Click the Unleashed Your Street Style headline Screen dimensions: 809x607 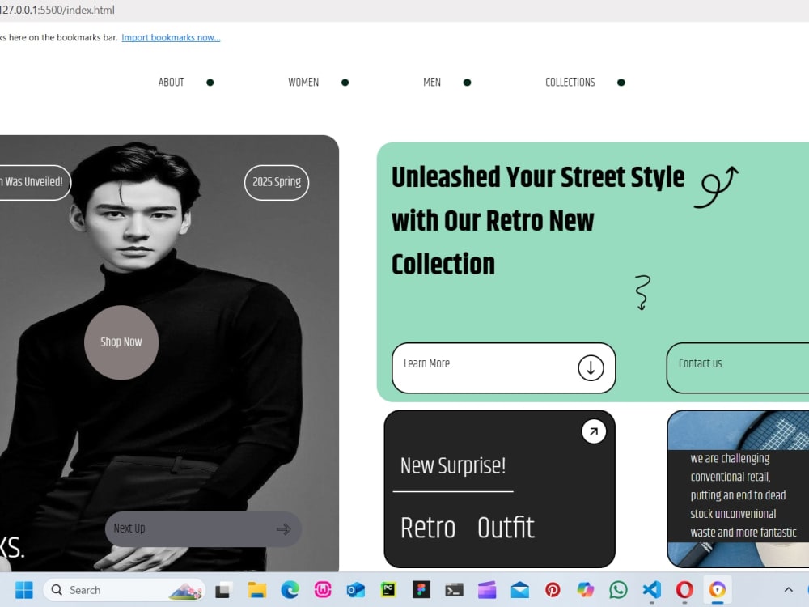point(538,220)
